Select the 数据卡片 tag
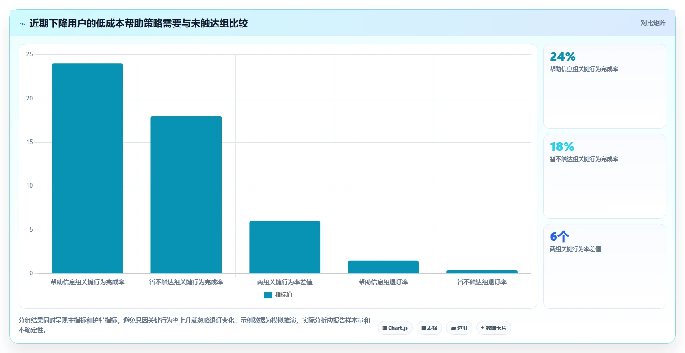The height and width of the screenshot is (353, 685). coord(493,328)
